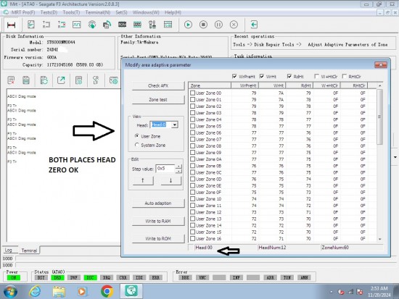The width and height of the screenshot is (399, 299).
Task: Click the Zone column header
Action: pyautogui.click(x=210, y=85)
